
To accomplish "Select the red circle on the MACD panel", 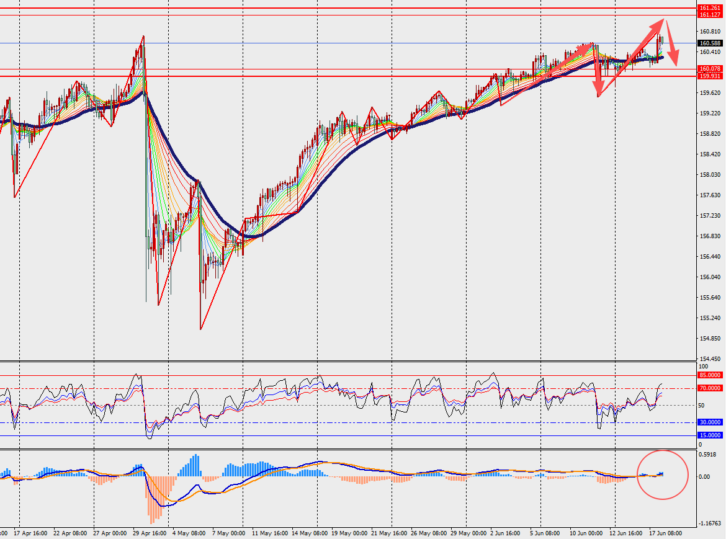I will (x=663, y=474).
